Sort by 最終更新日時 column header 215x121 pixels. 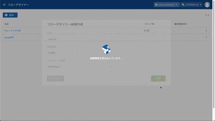click(x=181, y=24)
